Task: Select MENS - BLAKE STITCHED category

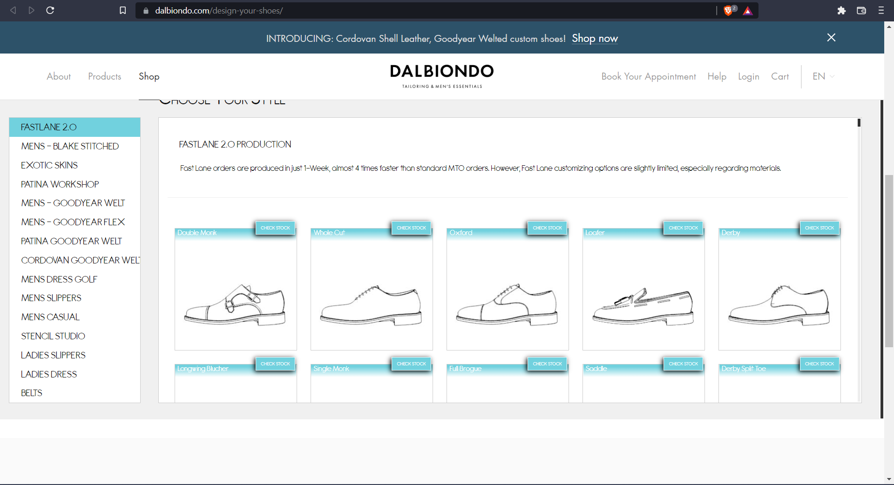Action: point(74,146)
